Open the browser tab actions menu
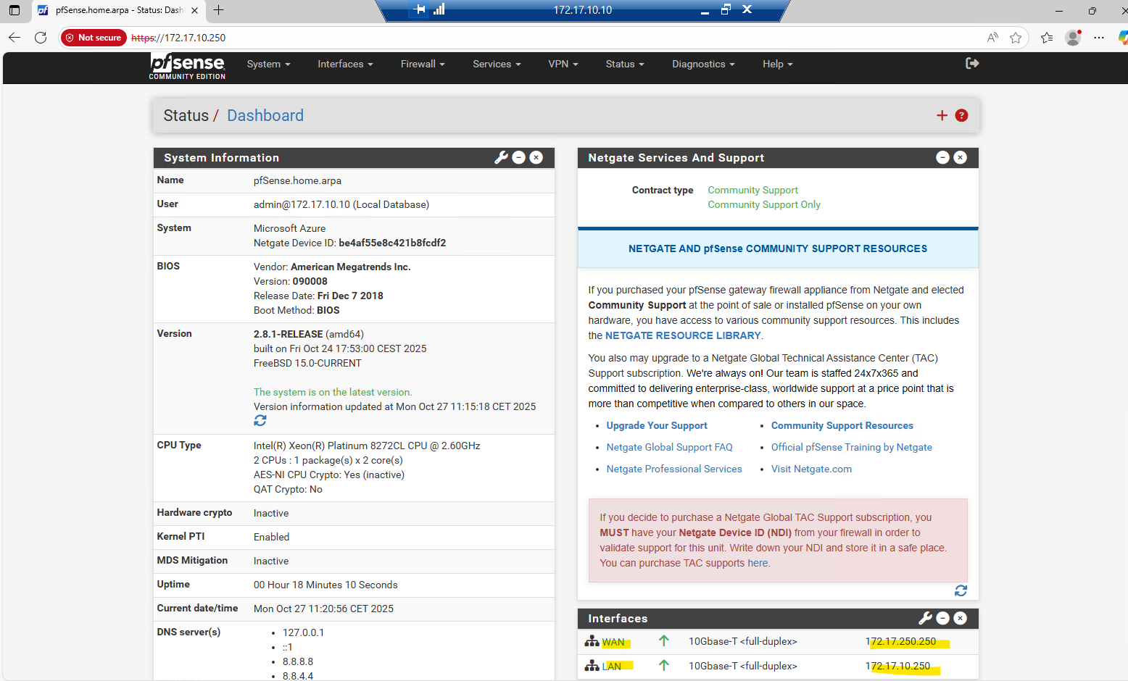1128x681 pixels. coord(14,10)
